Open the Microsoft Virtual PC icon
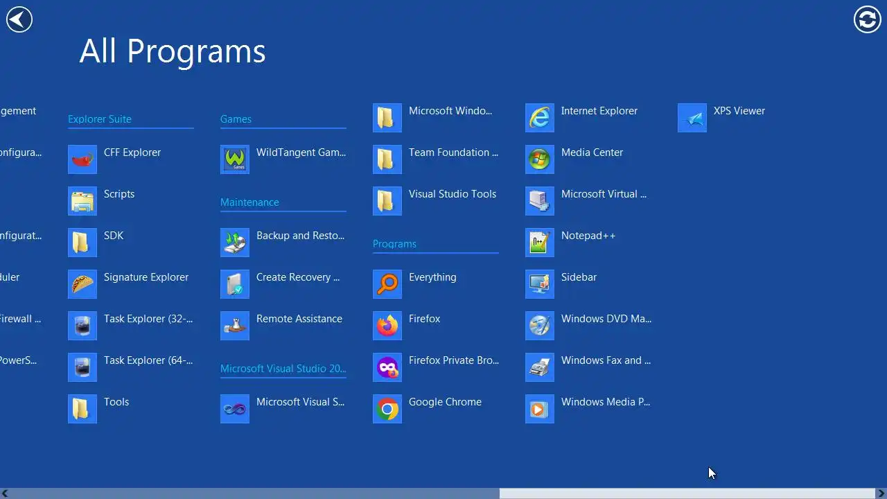 tap(540, 201)
